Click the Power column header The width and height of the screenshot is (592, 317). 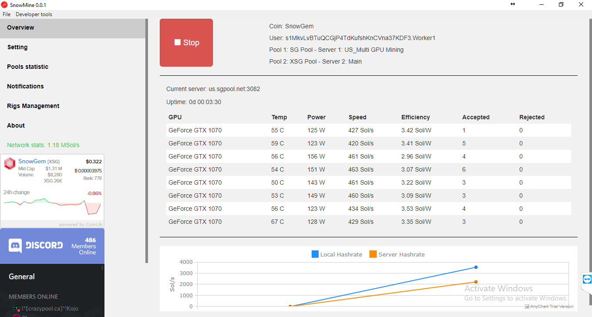[x=316, y=117]
